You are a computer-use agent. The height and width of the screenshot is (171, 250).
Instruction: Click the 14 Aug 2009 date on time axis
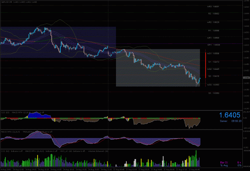[6, 169]
